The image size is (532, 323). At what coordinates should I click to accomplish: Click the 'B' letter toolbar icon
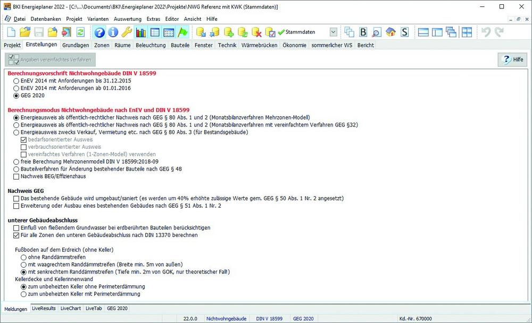click(363, 32)
